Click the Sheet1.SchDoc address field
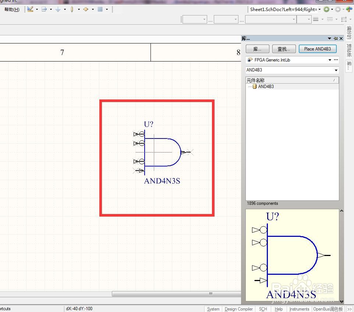Screen dimensions: 354x312 (283, 10)
